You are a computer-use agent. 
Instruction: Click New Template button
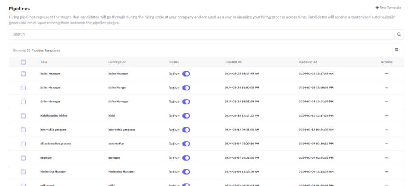[x=388, y=8]
